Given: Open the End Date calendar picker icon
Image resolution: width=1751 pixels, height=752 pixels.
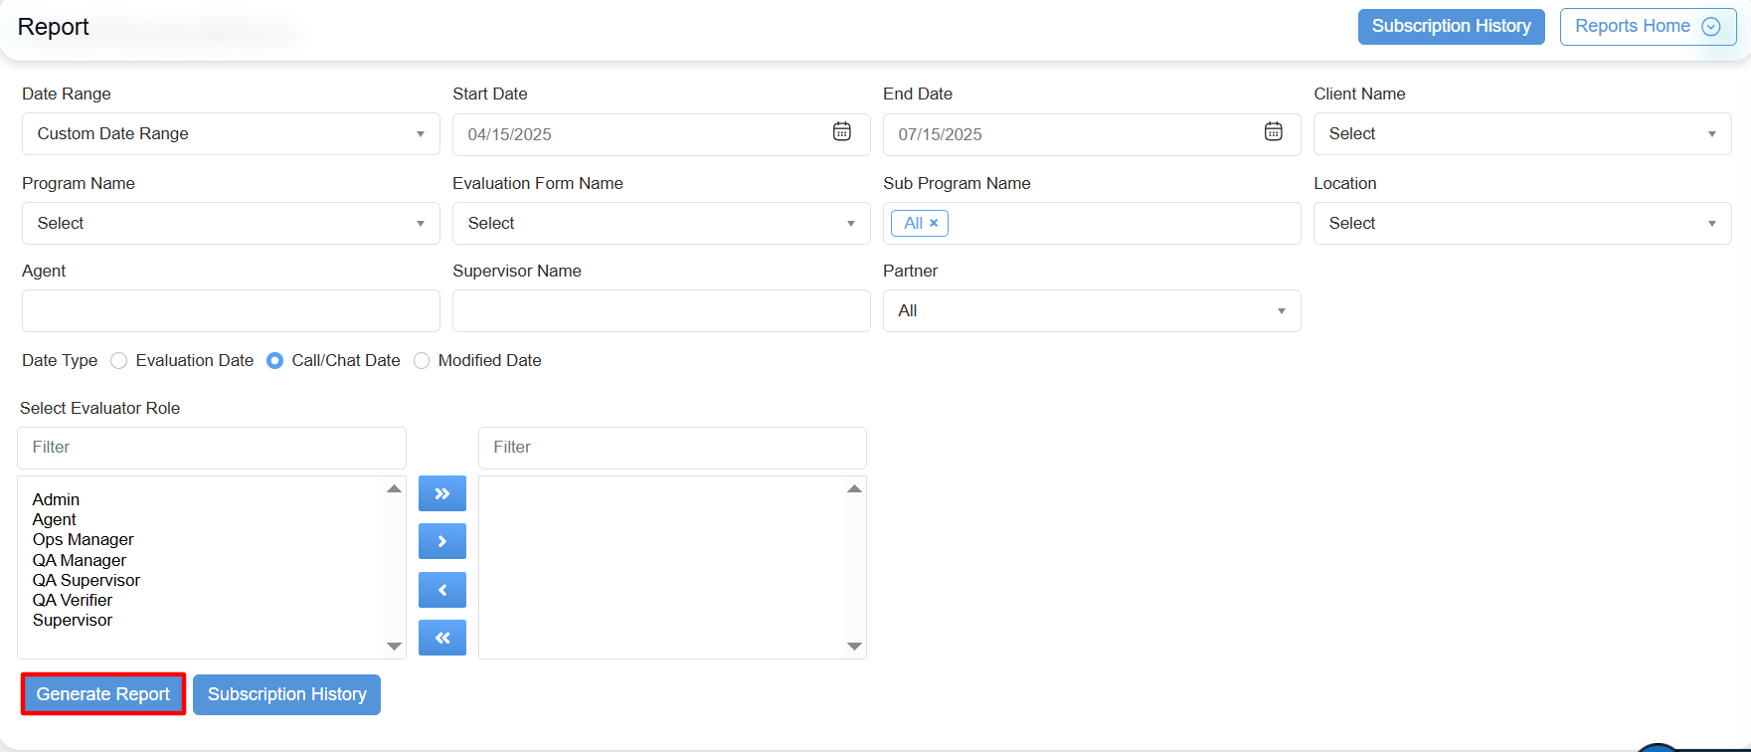Looking at the screenshot, I should [x=1273, y=132].
